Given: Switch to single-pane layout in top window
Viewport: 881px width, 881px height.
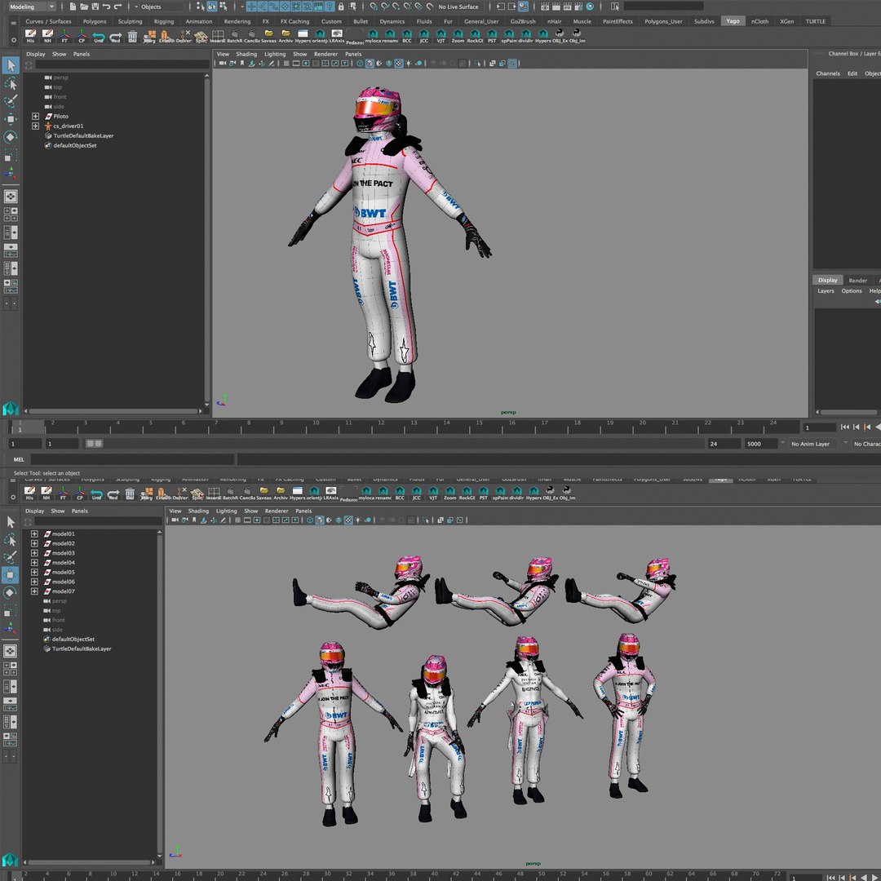Looking at the screenshot, I should point(11,196).
